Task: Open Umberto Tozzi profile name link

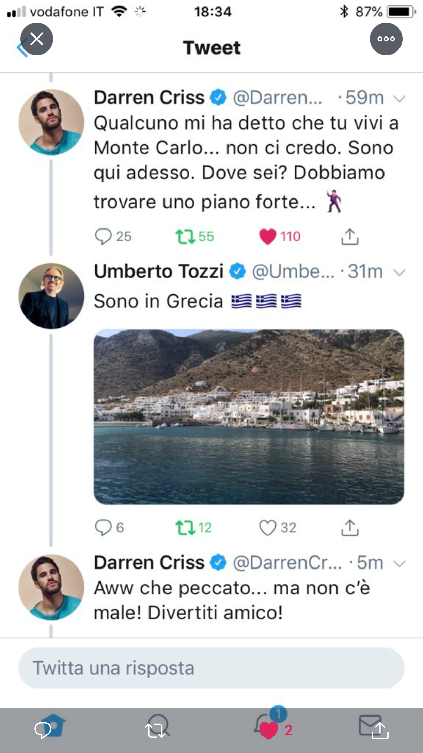Action: click(x=159, y=271)
